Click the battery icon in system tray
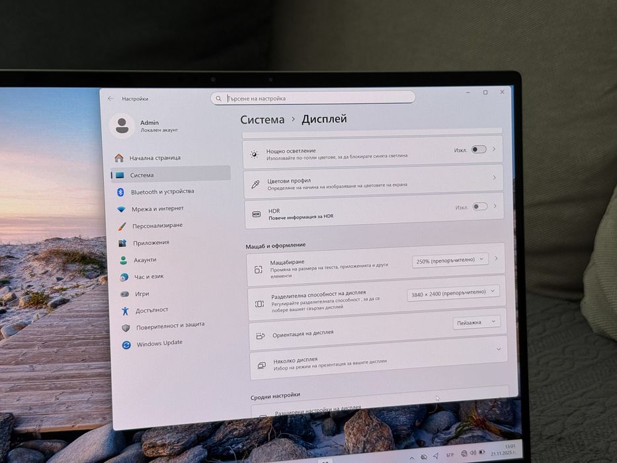 point(481,452)
